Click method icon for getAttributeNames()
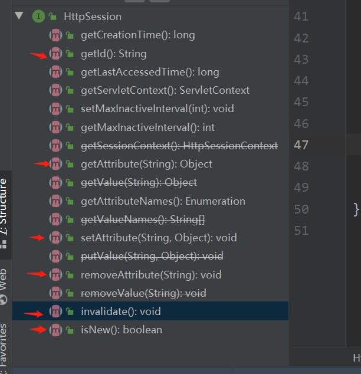The image size is (361, 374). [55, 201]
